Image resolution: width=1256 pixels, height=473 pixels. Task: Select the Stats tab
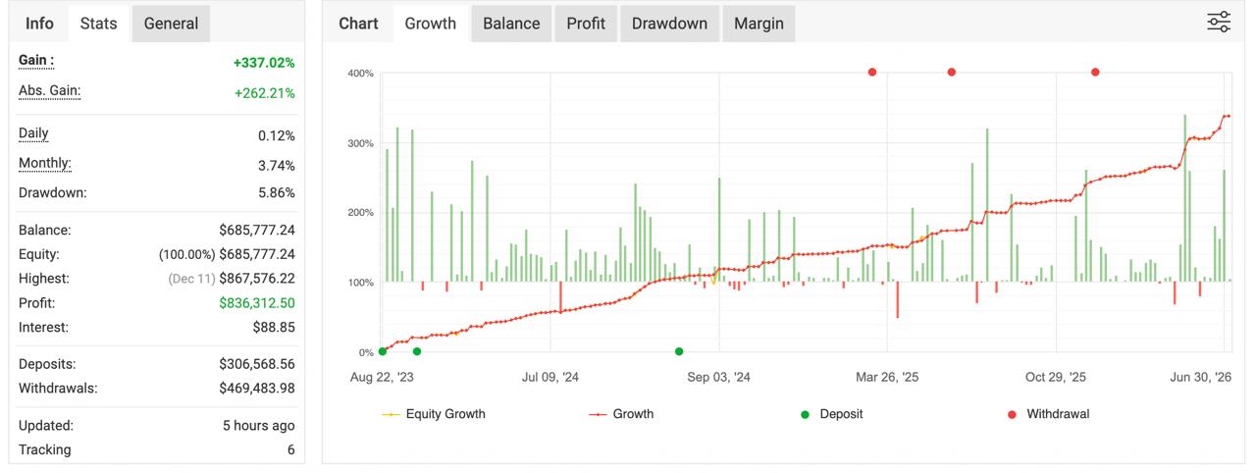(98, 24)
